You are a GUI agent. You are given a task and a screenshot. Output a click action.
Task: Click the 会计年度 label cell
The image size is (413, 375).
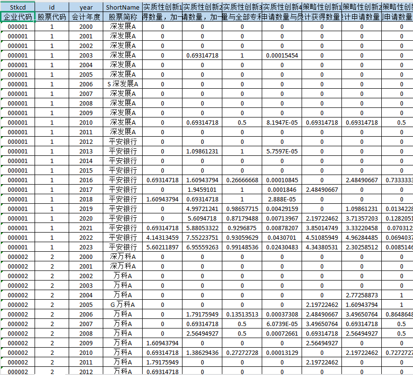pos(86,17)
